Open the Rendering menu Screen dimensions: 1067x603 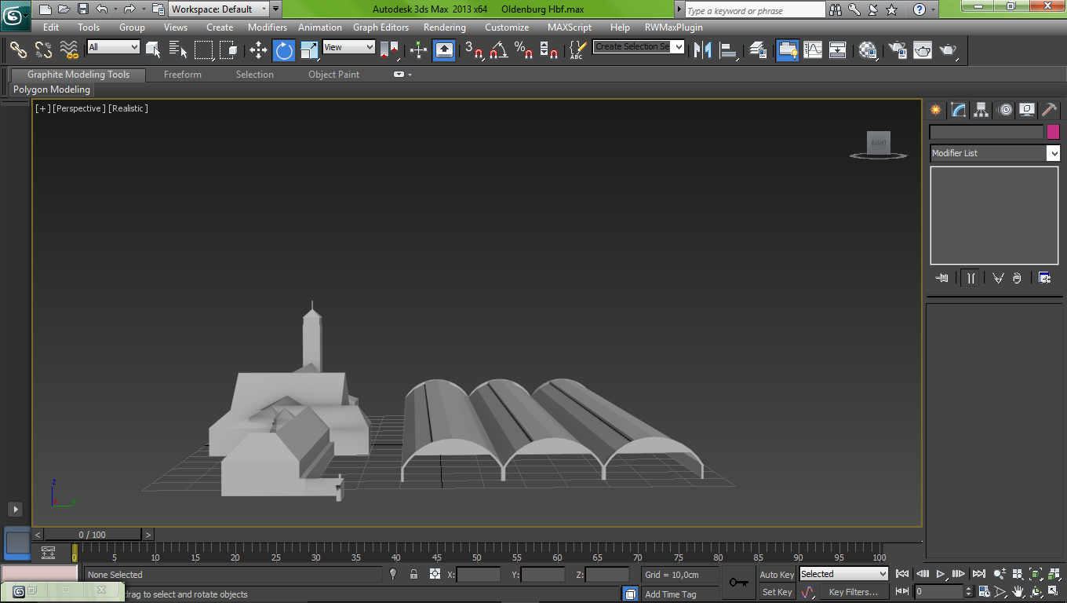click(444, 27)
